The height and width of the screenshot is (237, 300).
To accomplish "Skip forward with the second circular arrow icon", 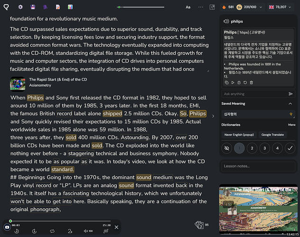I will coord(34,231).
